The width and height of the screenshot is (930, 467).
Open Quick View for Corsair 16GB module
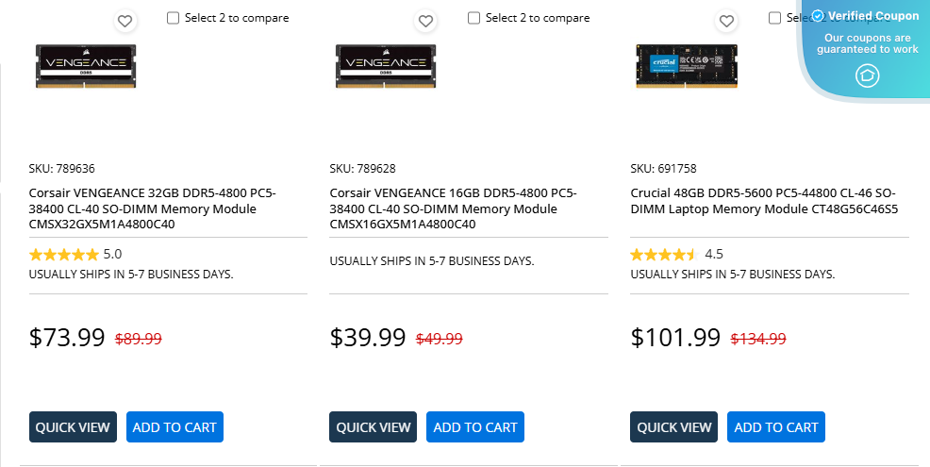374,427
